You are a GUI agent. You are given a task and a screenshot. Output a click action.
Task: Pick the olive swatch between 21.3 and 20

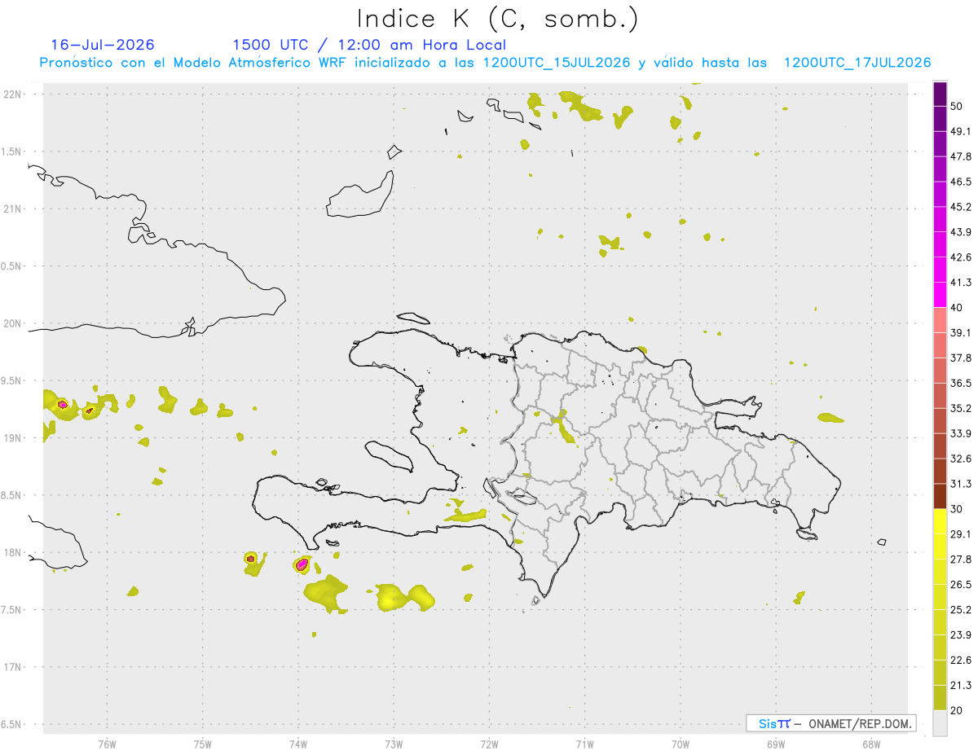940,698
